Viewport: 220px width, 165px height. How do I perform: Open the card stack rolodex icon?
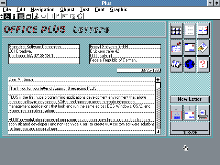click(176, 64)
